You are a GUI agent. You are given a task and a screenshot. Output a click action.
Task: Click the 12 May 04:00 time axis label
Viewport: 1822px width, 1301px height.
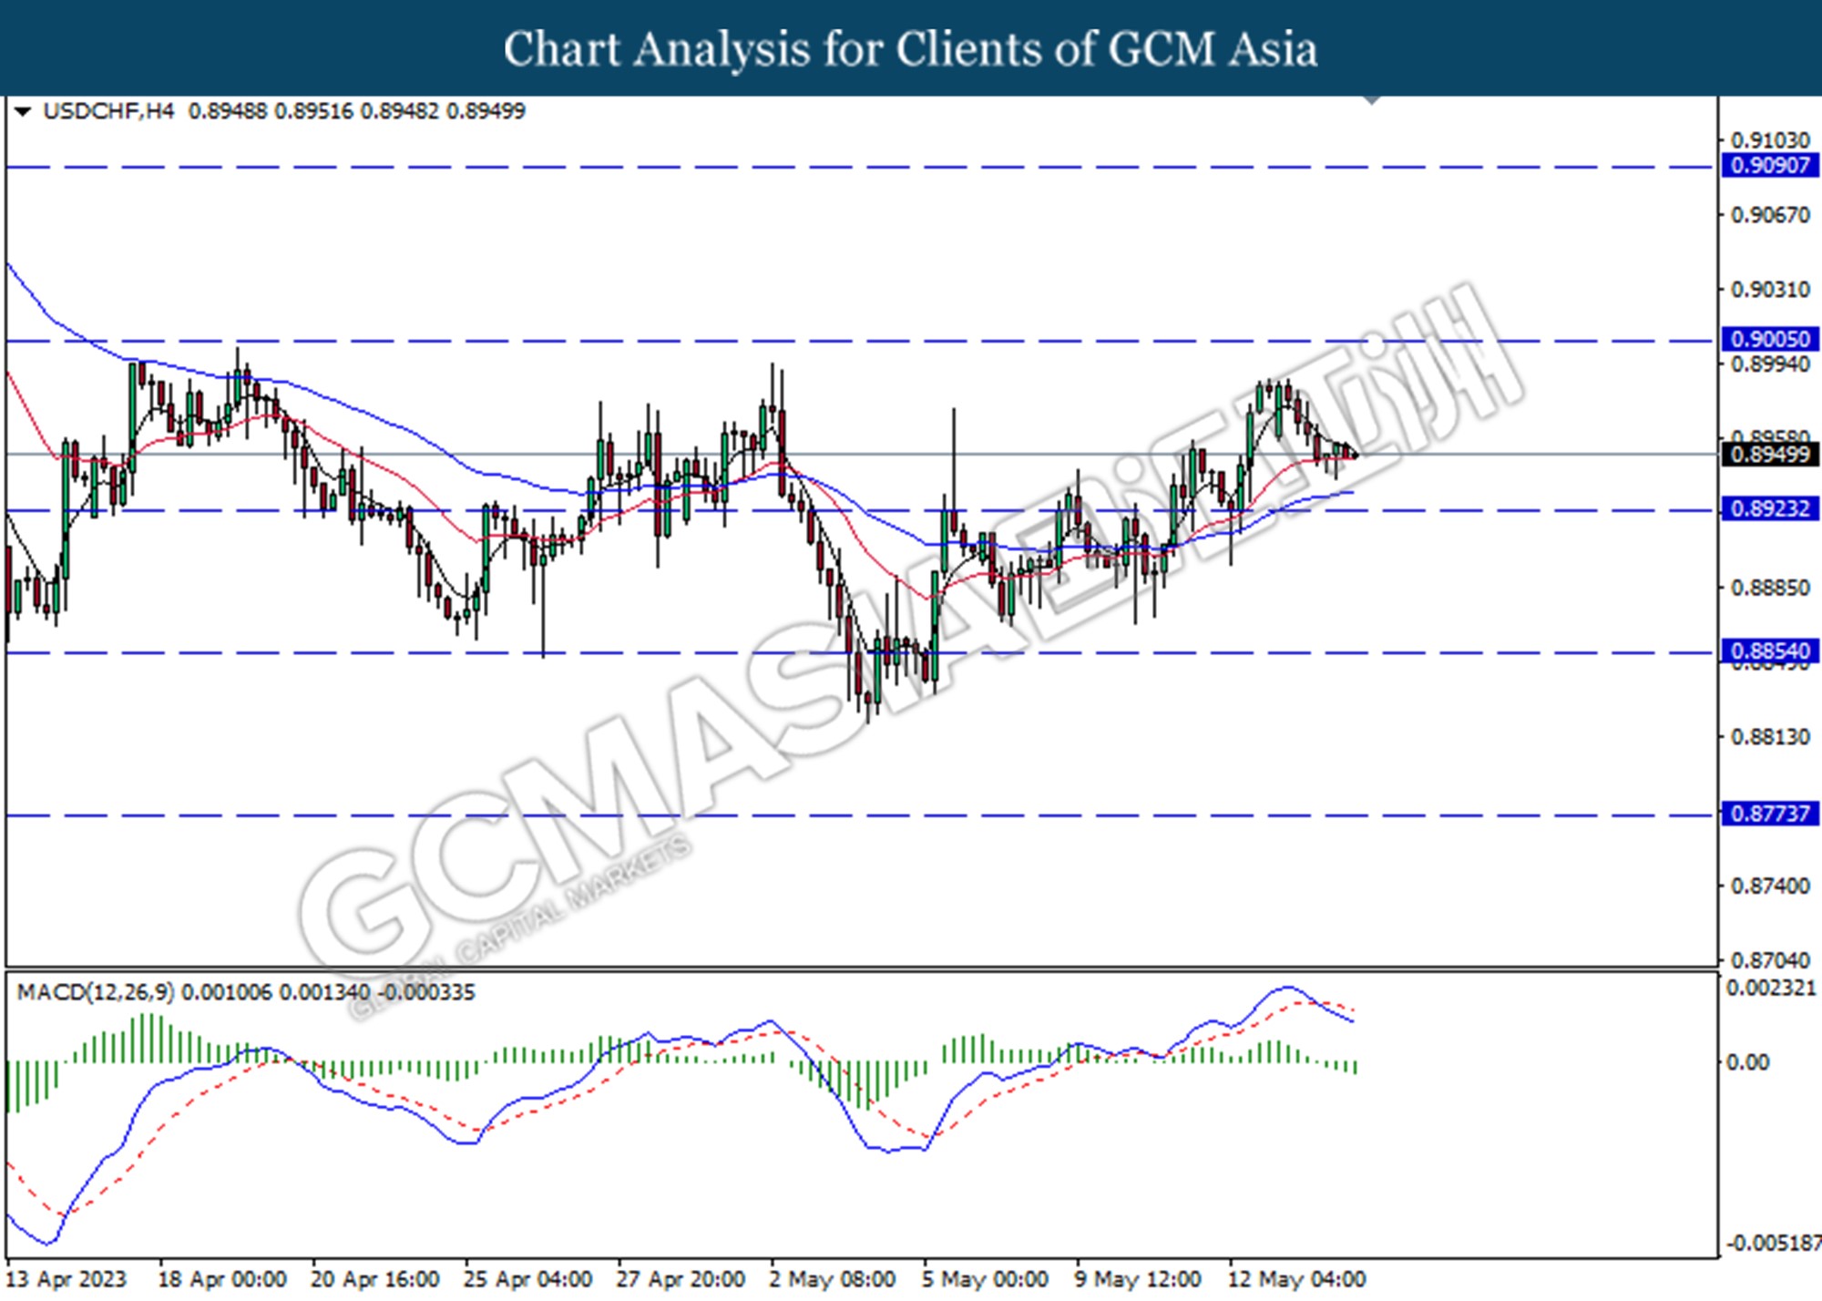[1296, 1279]
